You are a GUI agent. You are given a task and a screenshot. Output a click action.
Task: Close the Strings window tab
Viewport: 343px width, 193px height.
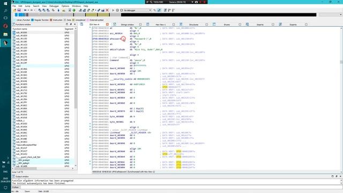click(140, 25)
